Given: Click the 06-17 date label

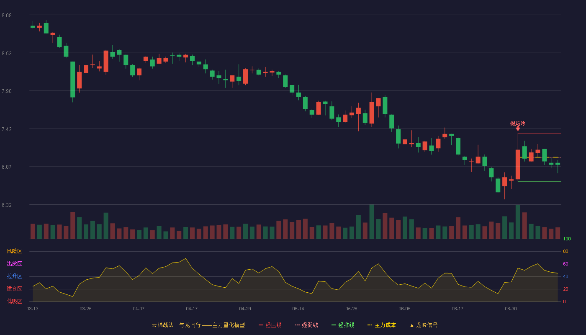Looking at the screenshot, I should (457, 309).
